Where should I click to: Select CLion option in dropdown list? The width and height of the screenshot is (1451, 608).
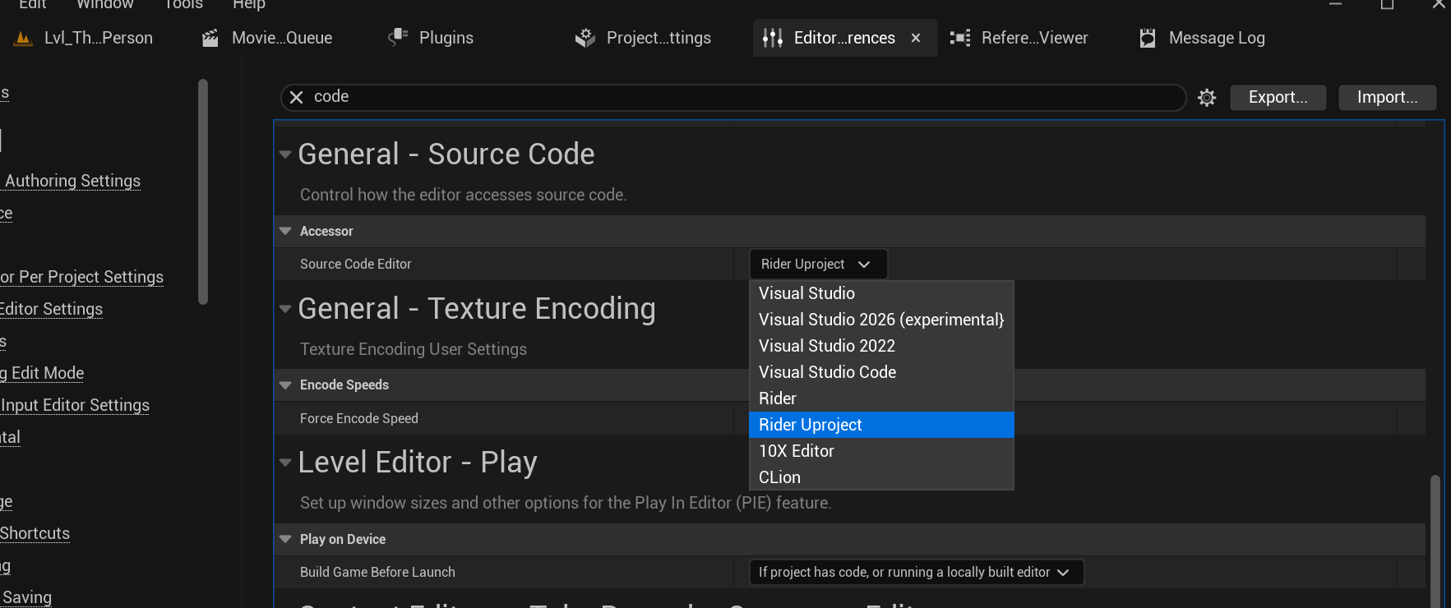pyautogui.click(x=779, y=477)
